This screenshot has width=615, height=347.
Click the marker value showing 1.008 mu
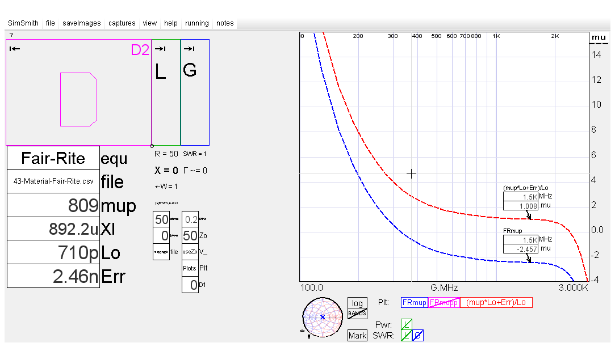click(521, 206)
